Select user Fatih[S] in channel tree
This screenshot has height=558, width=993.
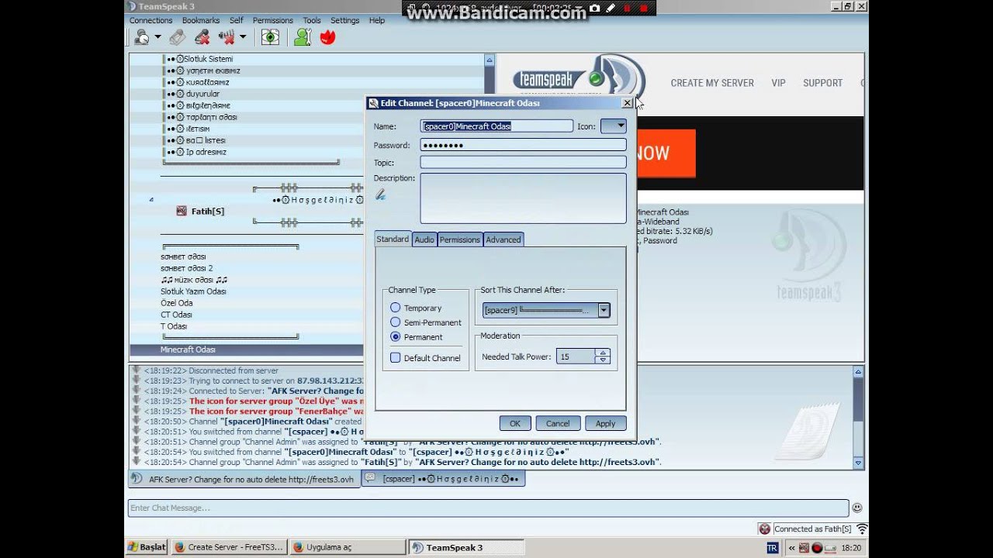click(x=207, y=211)
